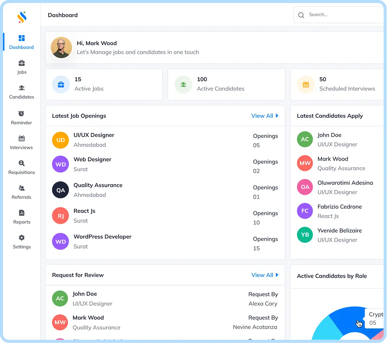387x343 pixels.
Task: Open View All link for Request for Review
Action: (x=262, y=275)
